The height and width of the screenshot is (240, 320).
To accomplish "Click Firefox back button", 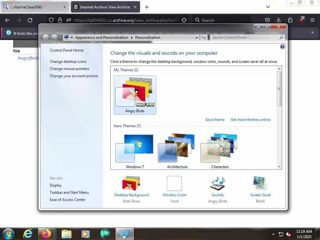I will coord(7,20).
